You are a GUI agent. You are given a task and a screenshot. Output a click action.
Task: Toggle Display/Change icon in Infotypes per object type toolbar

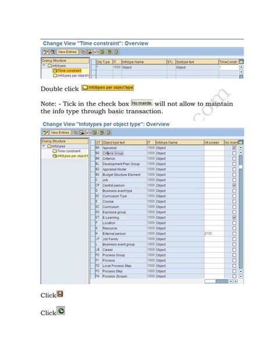(x=46, y=133)
